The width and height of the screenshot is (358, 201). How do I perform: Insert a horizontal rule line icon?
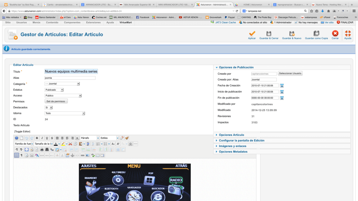tap(136, 144)
